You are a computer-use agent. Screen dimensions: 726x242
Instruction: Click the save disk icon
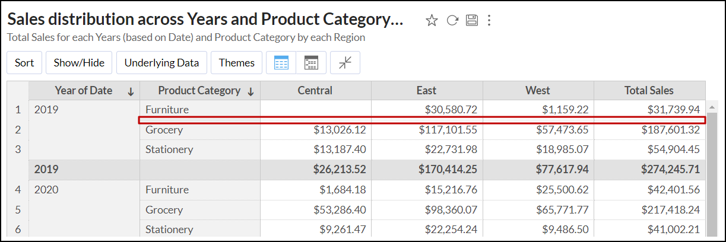tap(472, 21)
